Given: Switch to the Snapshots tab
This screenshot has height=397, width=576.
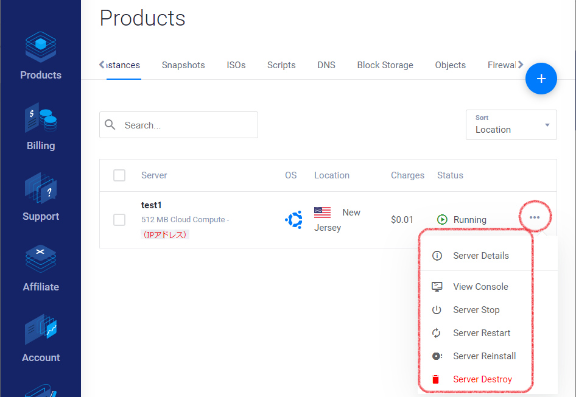Looking at the screenshot, I should pos(183,65).
